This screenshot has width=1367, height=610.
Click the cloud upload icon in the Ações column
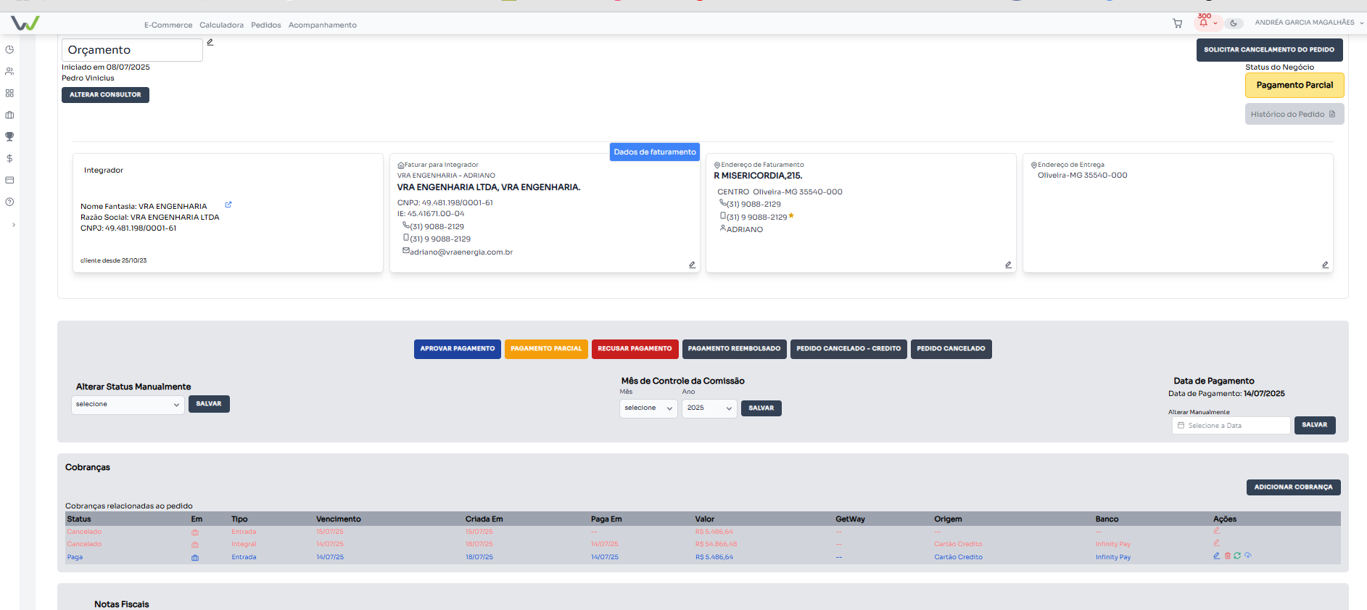[x=1248, y=556]
